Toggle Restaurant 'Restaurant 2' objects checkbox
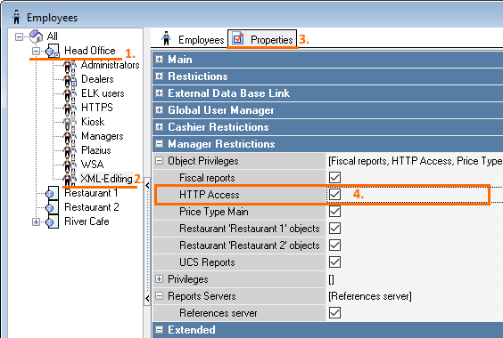The width and height of the screenshot is (503, 338). coord(334,245)
